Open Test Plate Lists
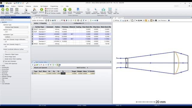 pos(116,11)
